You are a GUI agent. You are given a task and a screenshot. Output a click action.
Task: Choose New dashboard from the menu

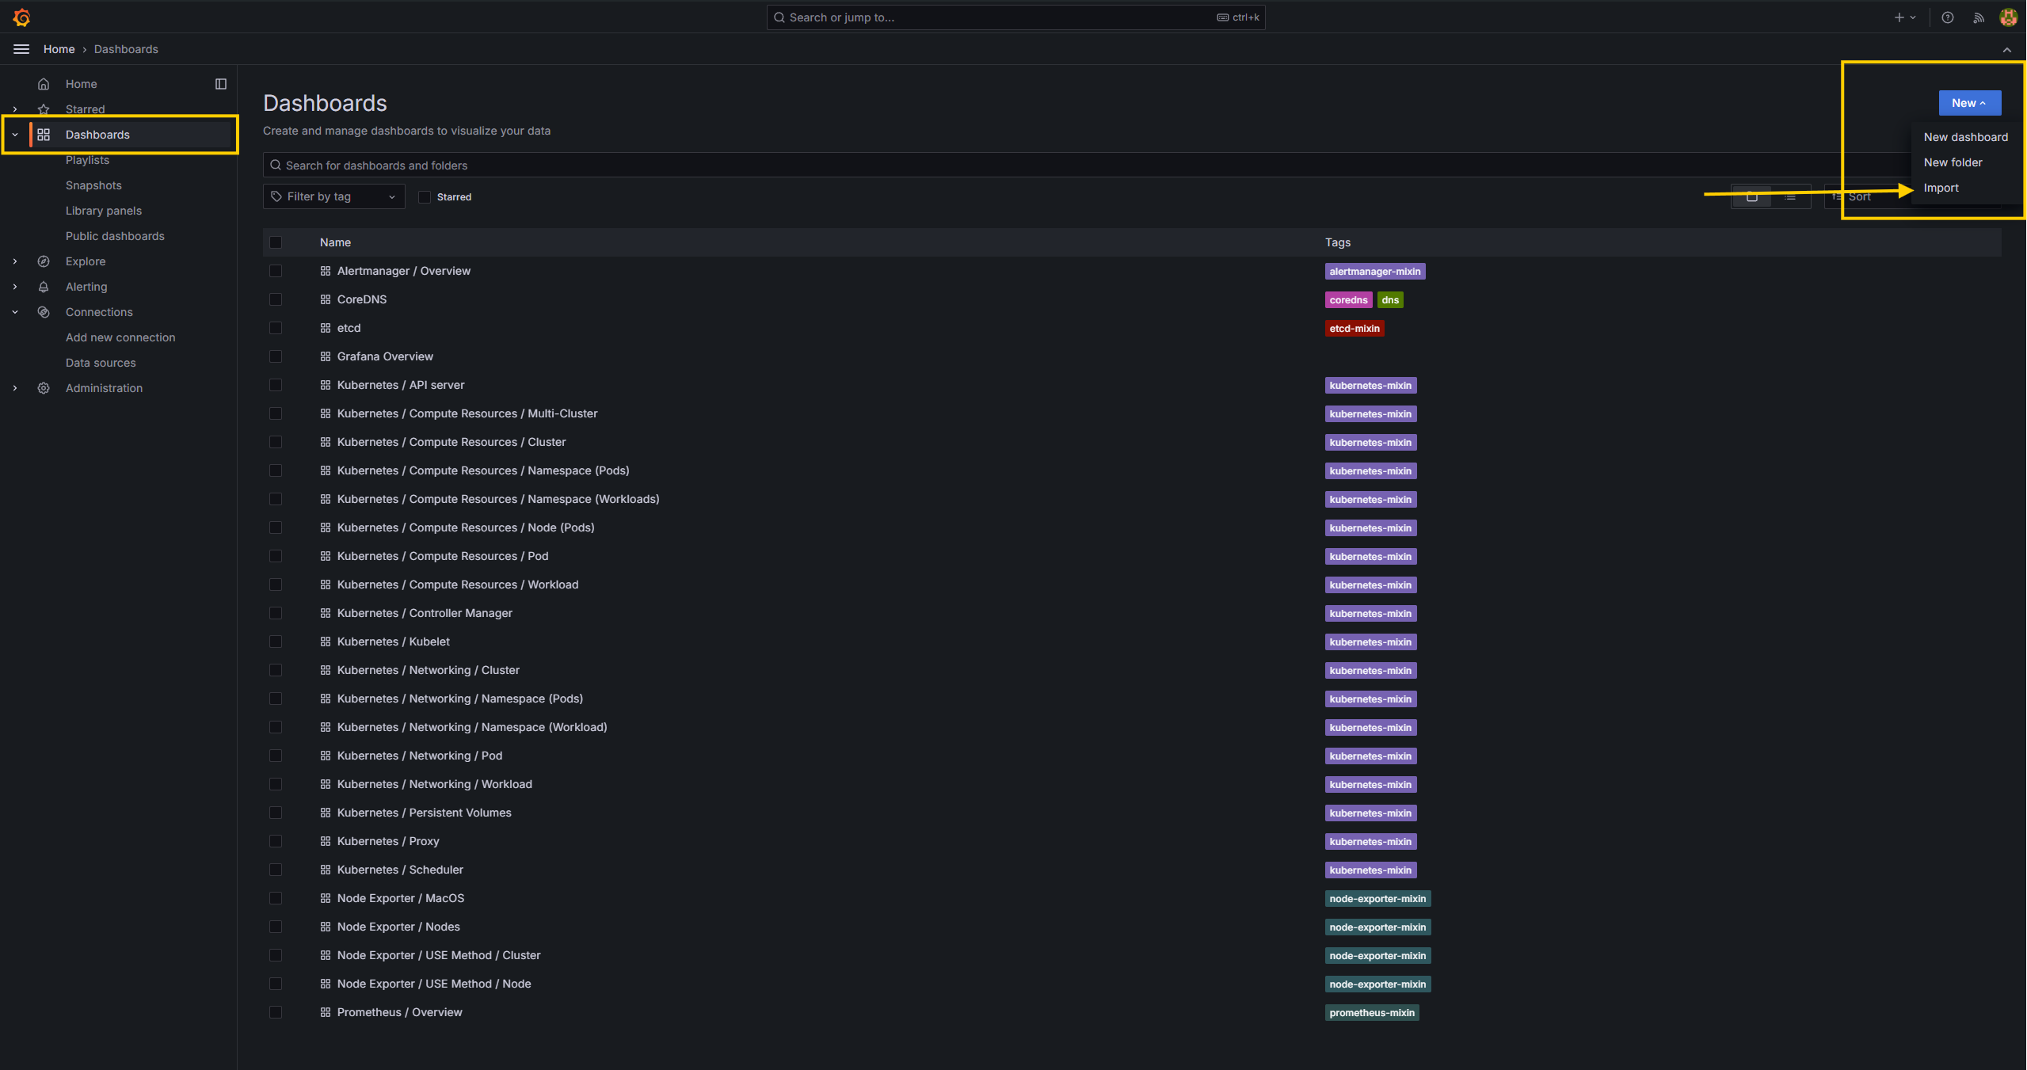(x=1965, y=137)
